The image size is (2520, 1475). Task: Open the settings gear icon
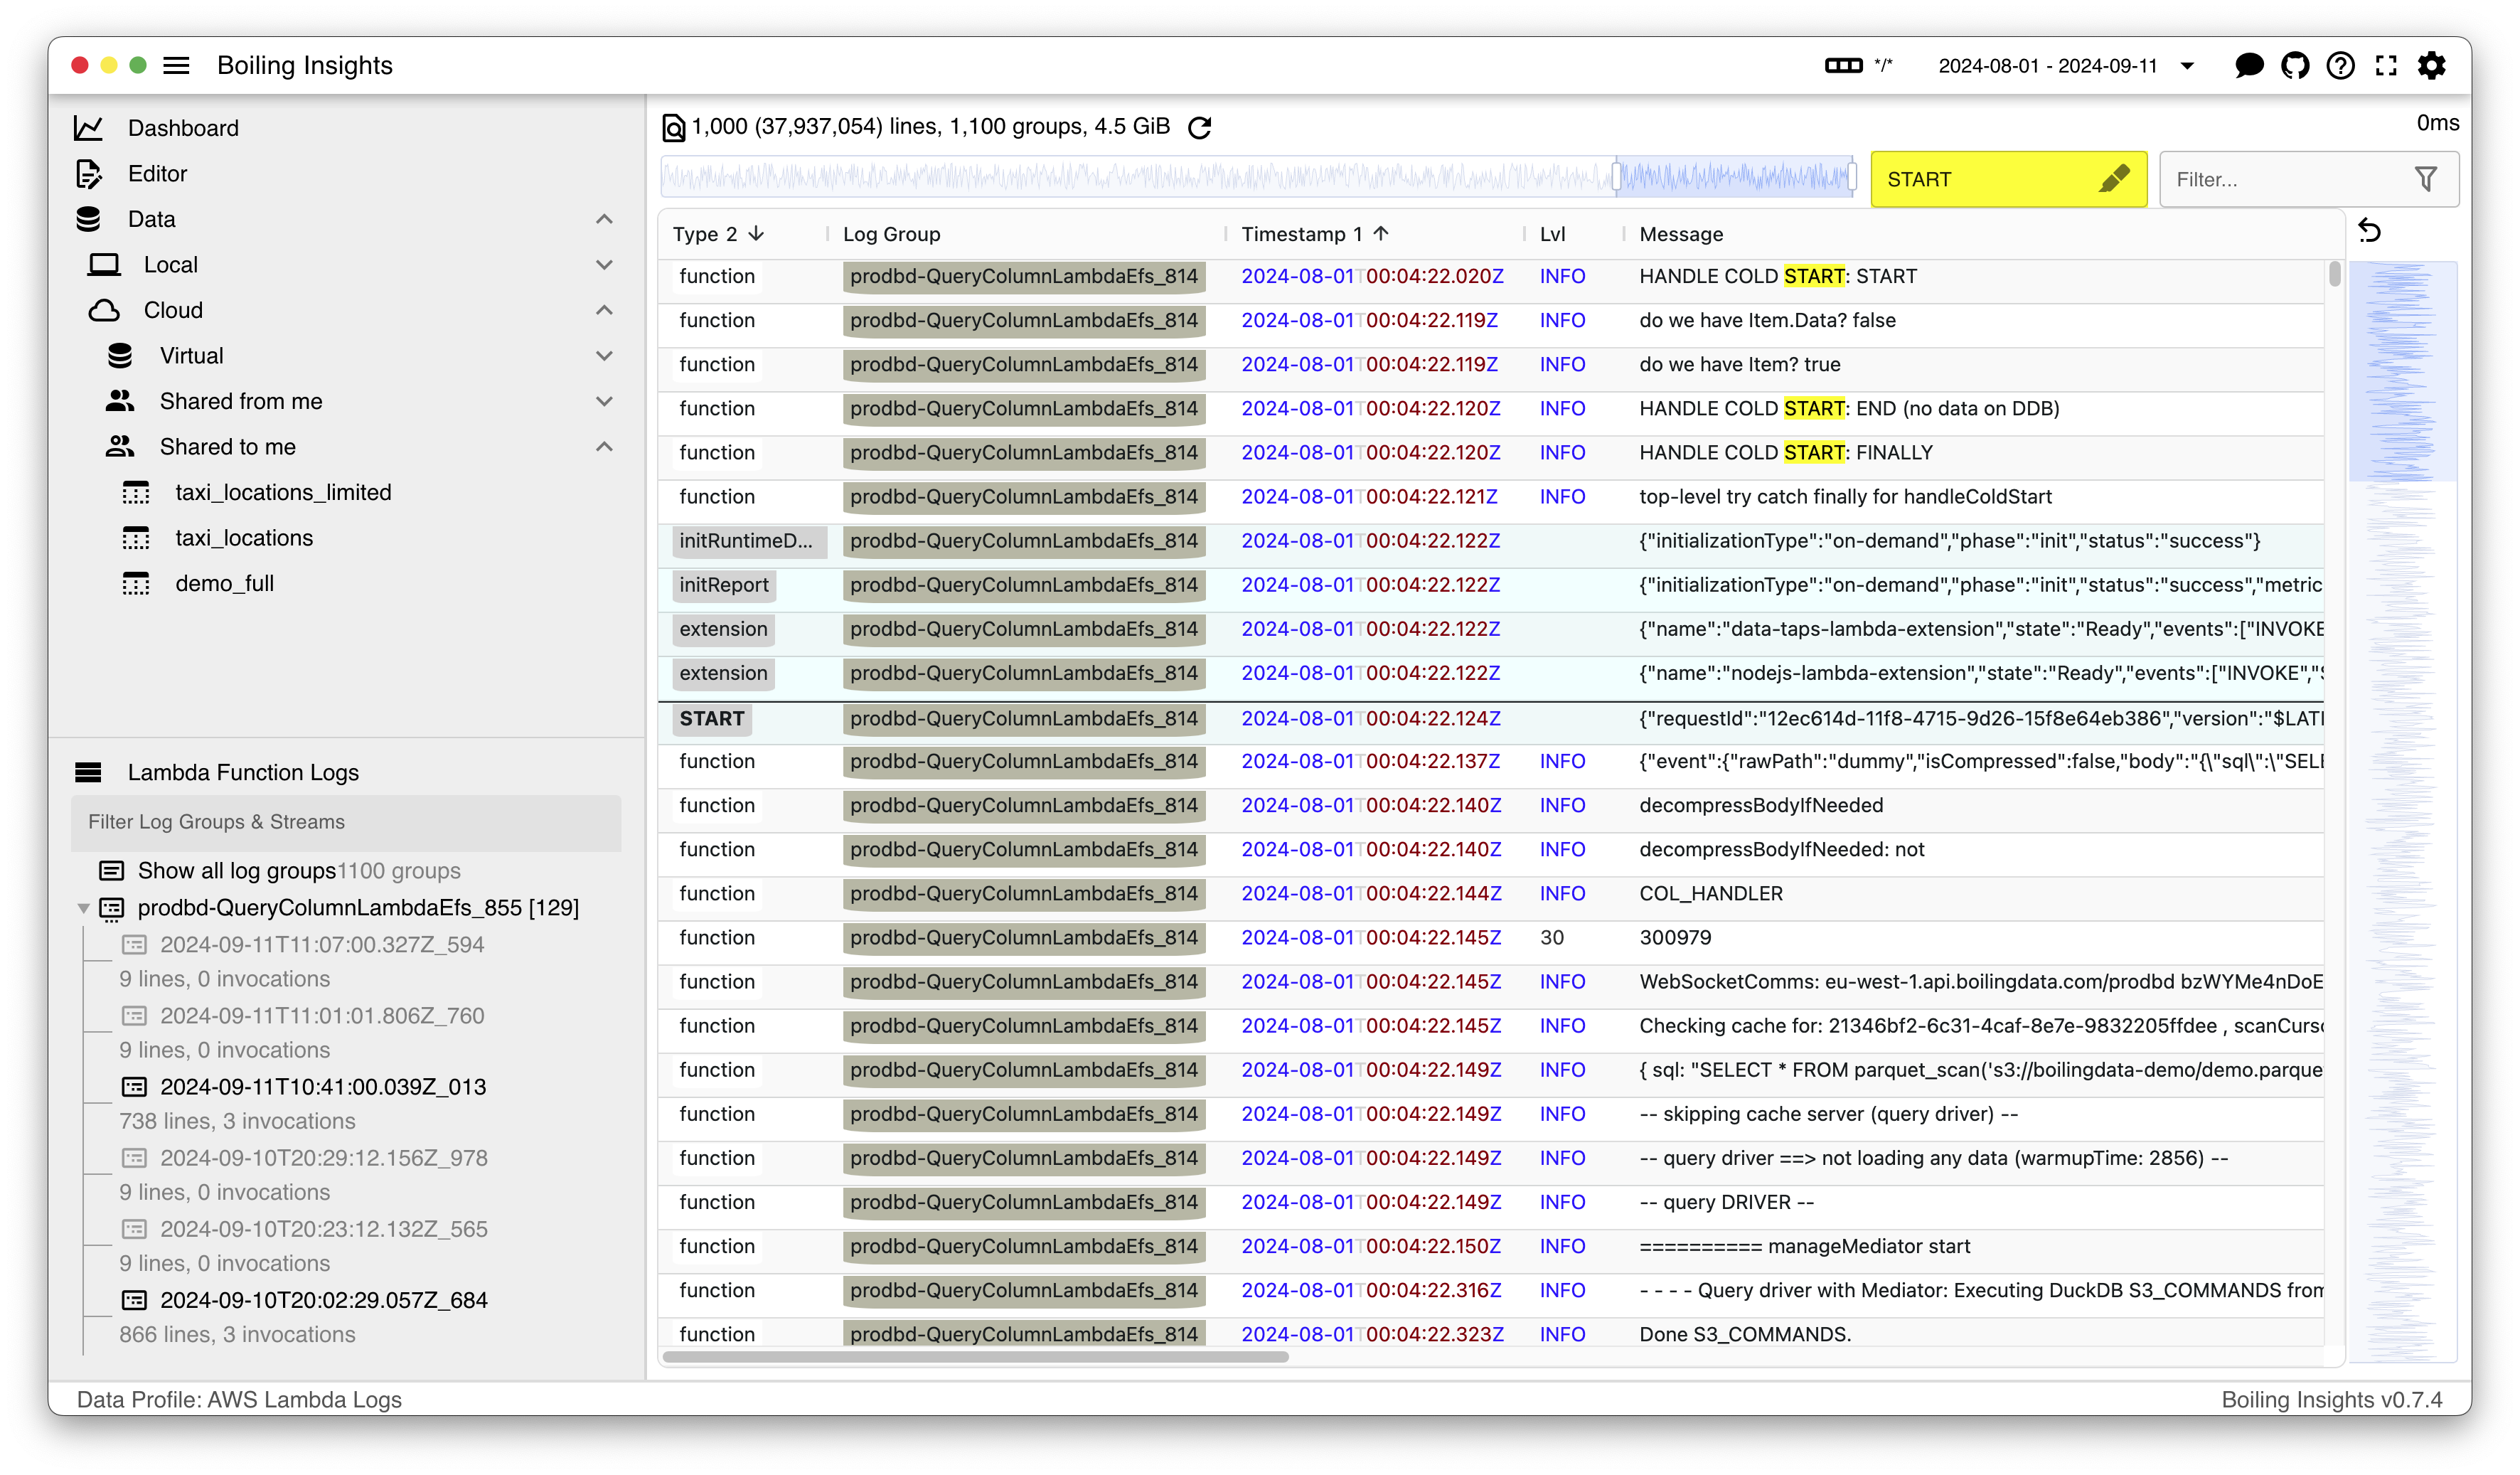pos(2432,66)
